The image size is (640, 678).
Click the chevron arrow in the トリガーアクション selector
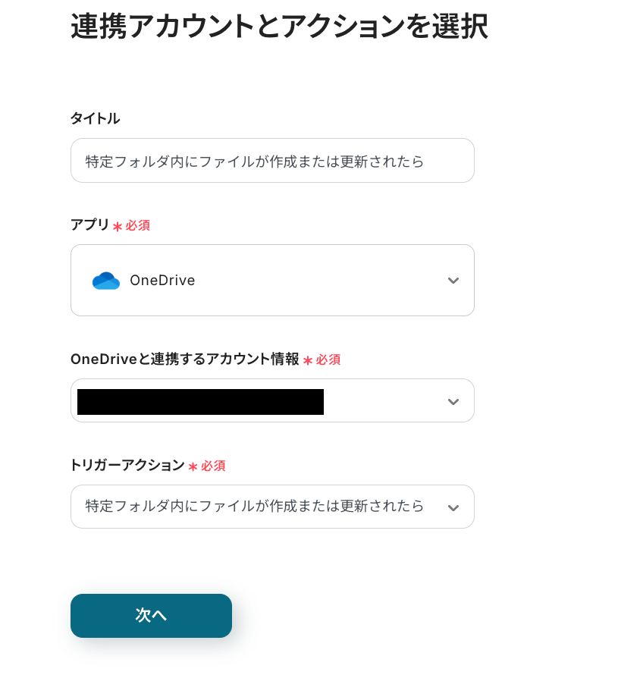click(453, 507)
